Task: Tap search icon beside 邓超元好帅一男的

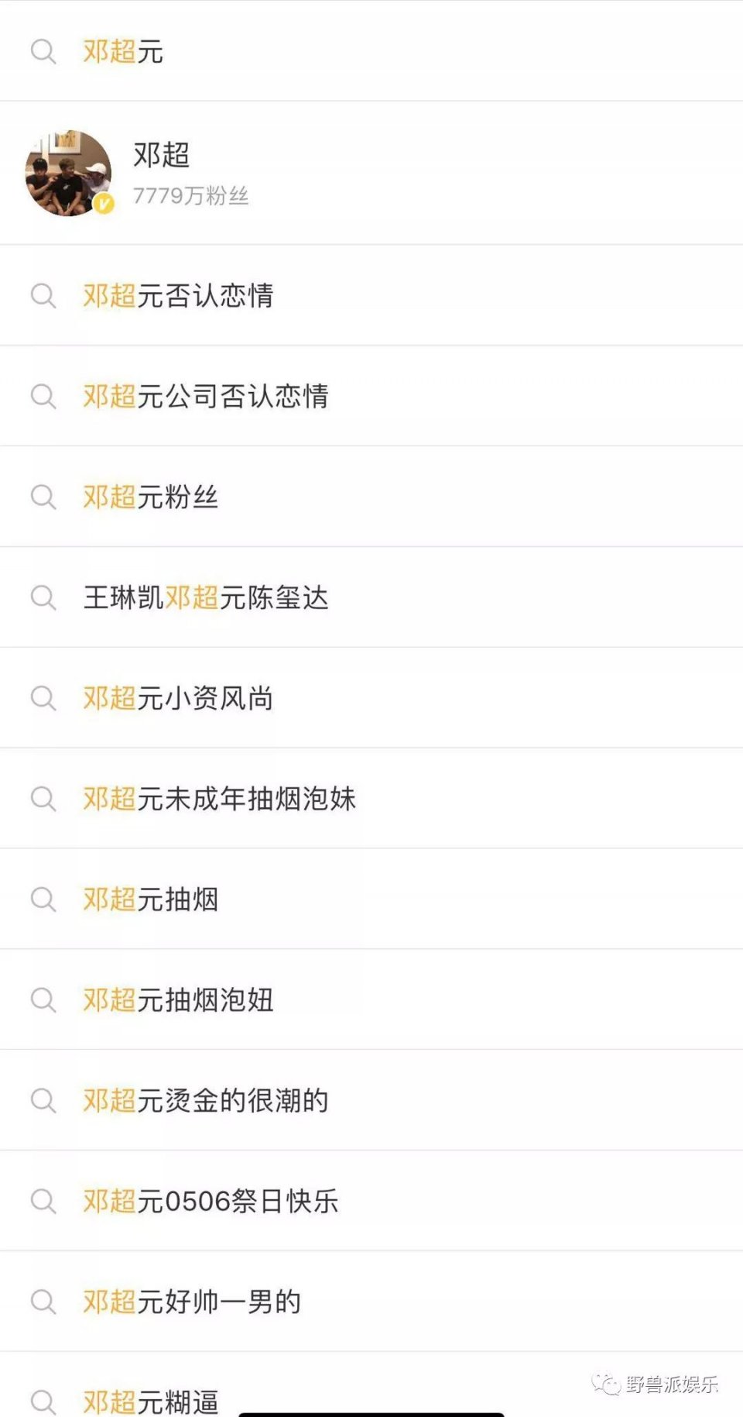Action: point(43,1302)
